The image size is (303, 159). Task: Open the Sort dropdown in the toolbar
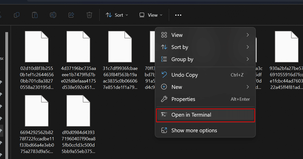pos(117,15)
